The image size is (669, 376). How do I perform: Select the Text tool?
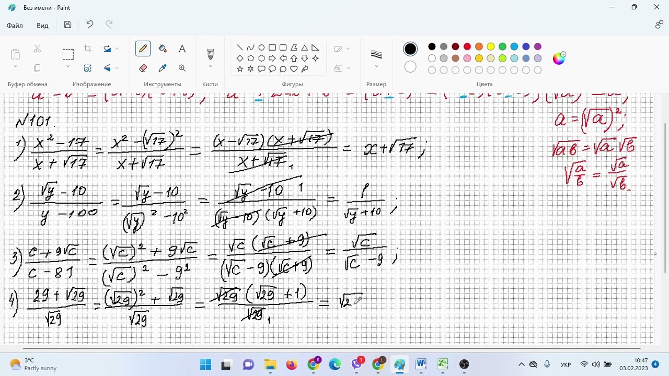[x=182, y=49]
